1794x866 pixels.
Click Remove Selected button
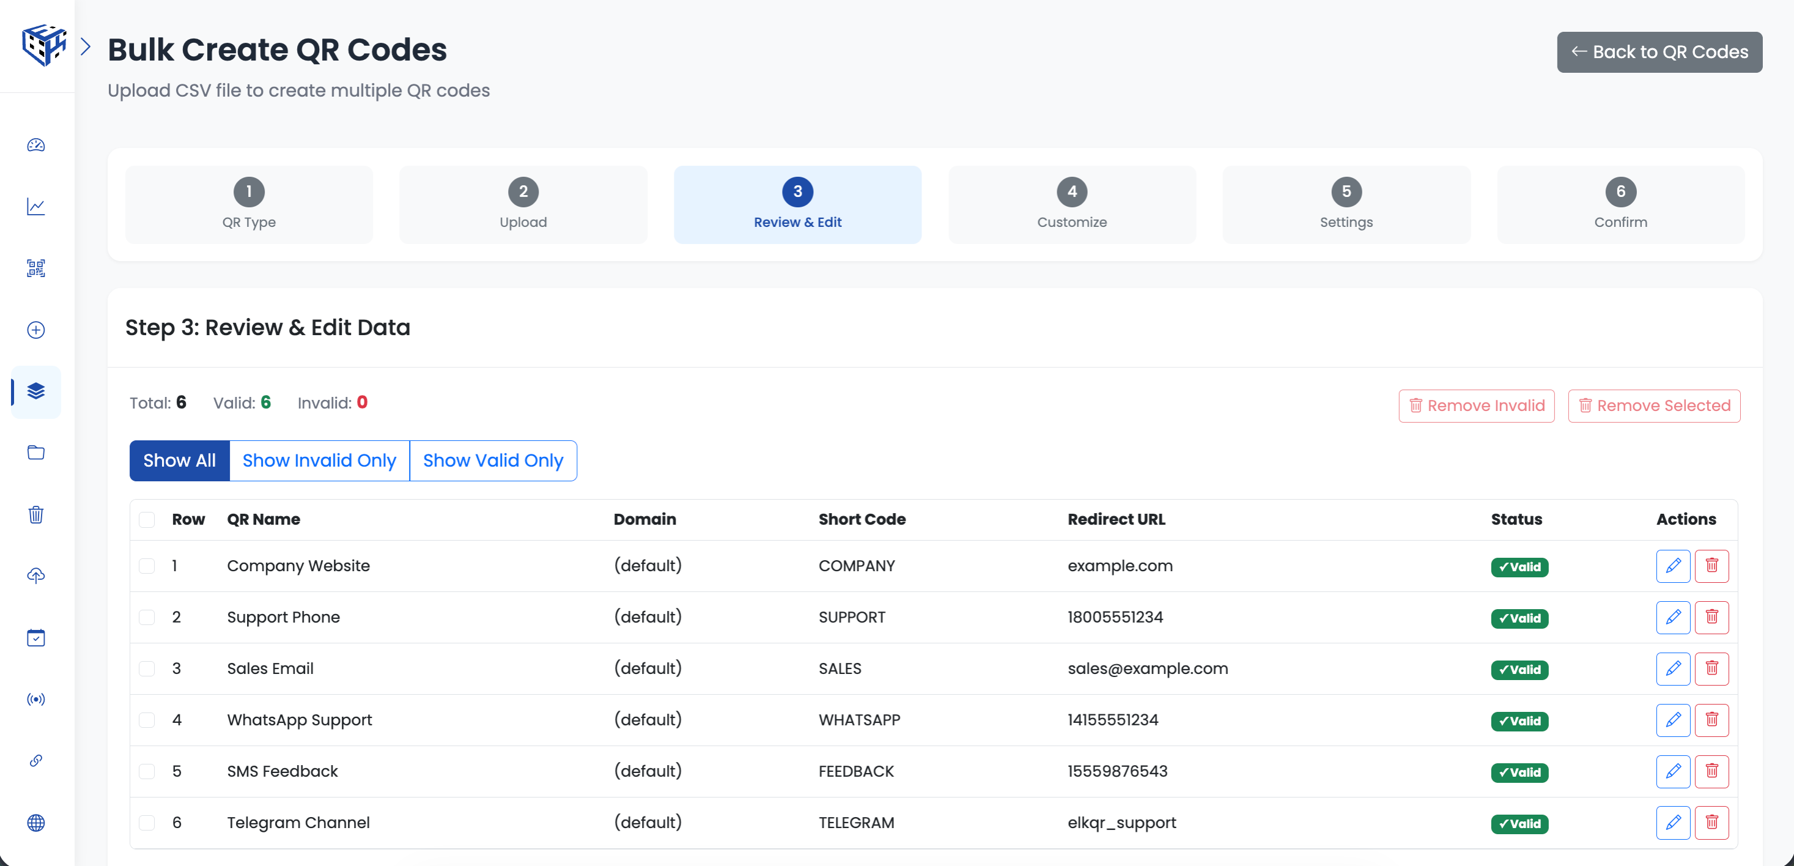[x=1653, y=405]
